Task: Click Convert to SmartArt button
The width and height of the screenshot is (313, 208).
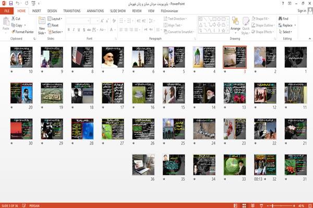Action: coord(178,32)
